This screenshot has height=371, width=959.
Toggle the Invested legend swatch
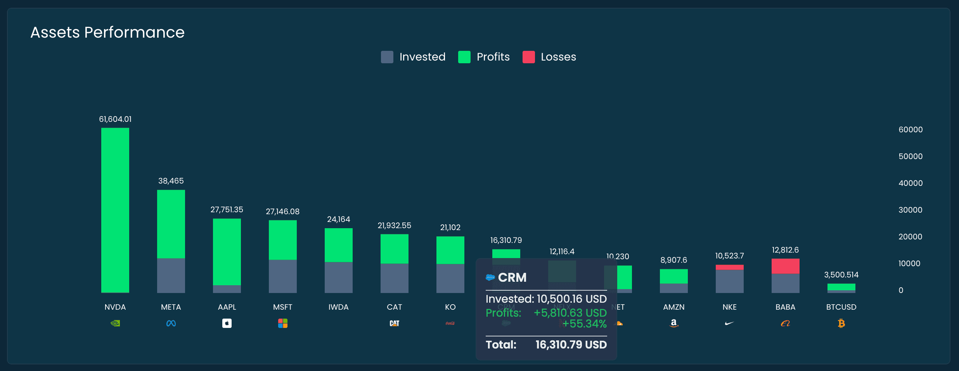tap(387, 57)
